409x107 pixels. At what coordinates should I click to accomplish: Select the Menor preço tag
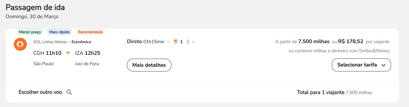coord(30,32)
